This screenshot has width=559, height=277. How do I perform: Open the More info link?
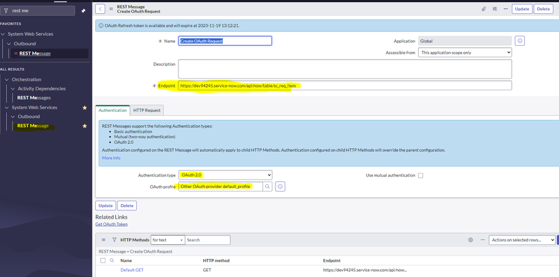point(111,158)
